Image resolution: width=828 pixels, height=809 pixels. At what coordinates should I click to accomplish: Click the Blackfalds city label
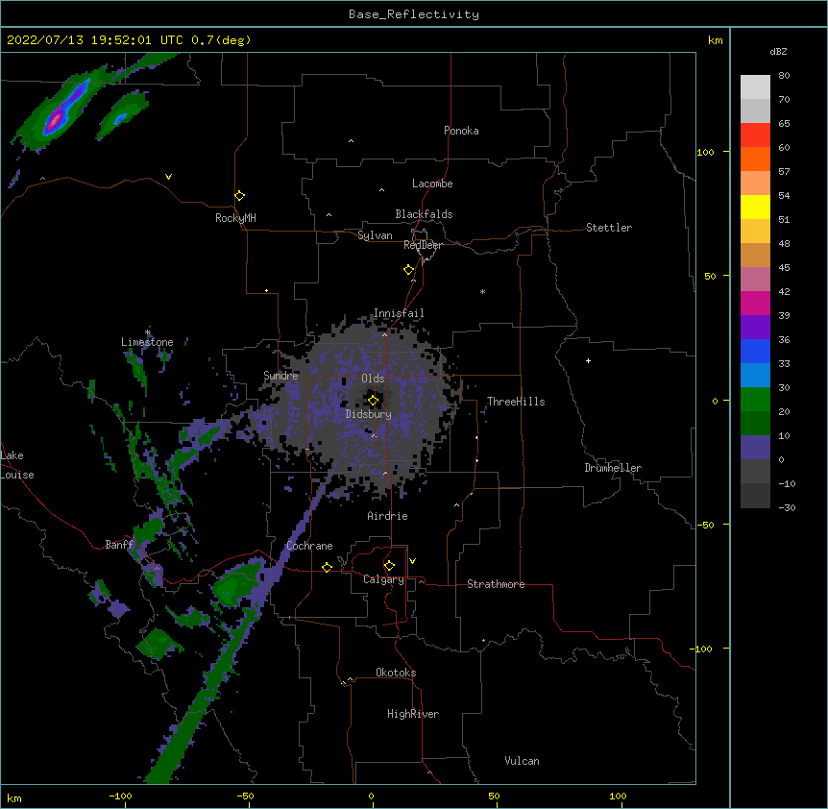tap(424, 214)
